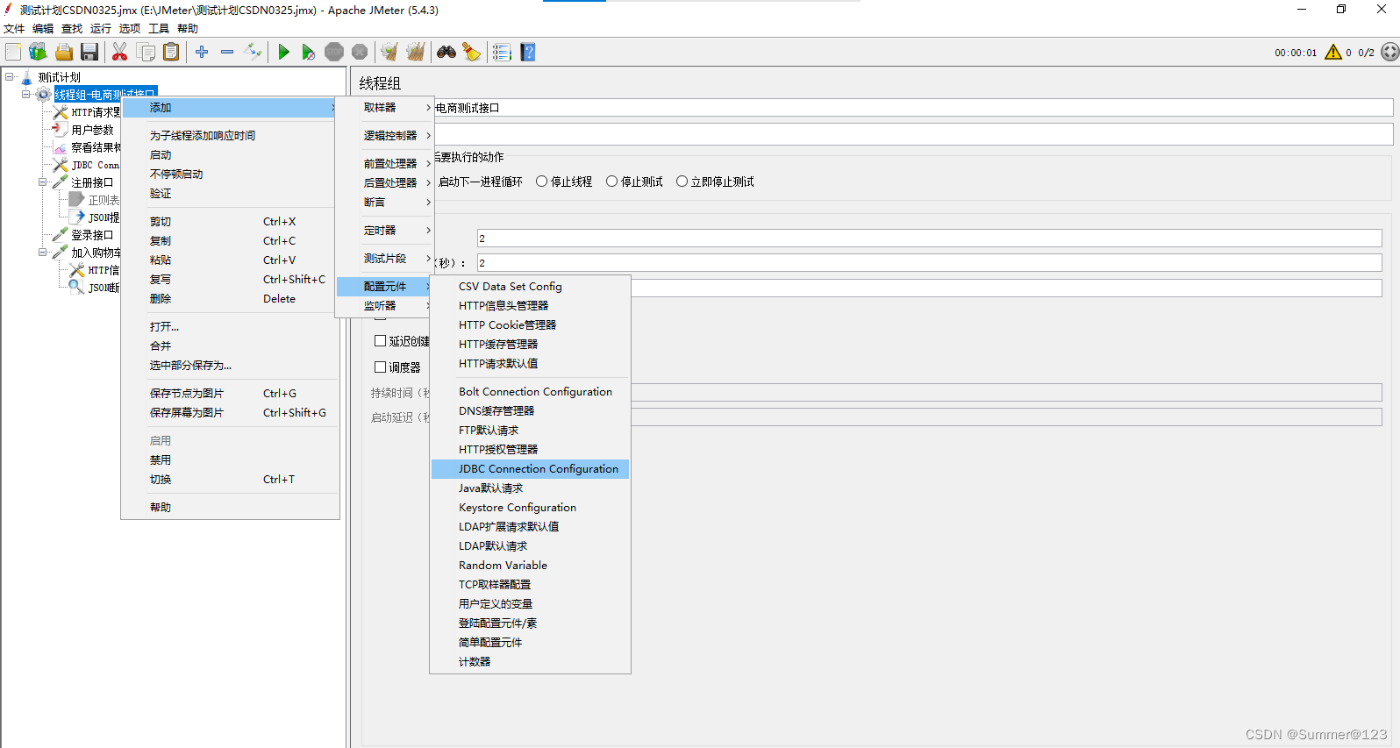Open the 取样器 submenu
Screen dimensions: 1400x748
(x=385, y=107)
